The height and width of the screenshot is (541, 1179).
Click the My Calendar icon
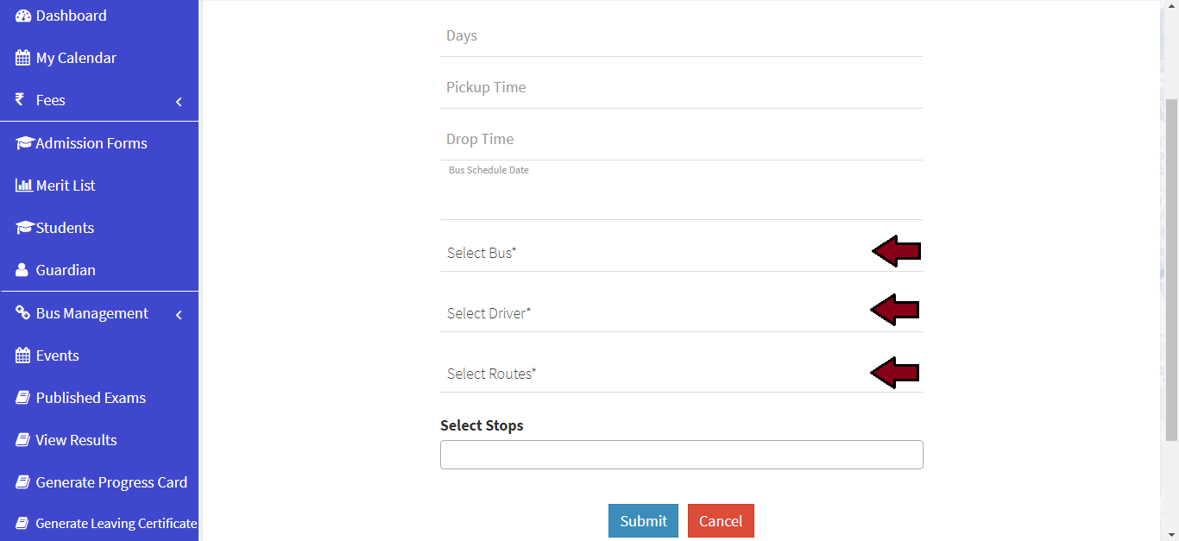(x=23, y=59)
